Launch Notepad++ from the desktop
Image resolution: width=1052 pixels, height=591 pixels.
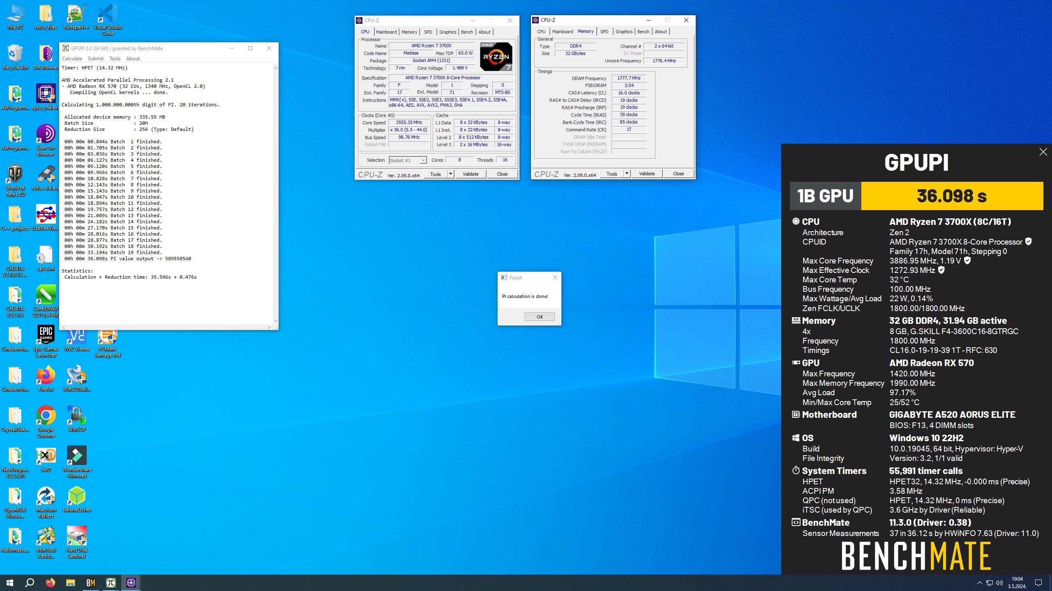(76, 17)
